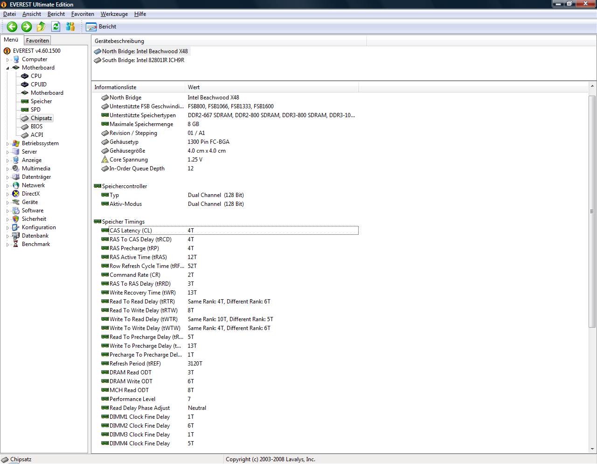Open the Datei menu

pos(9,14)
